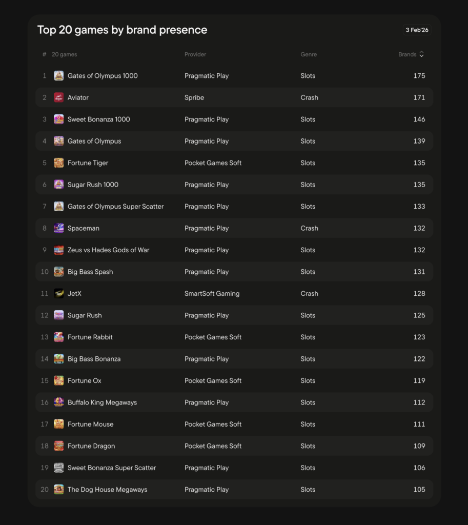
Task: Sort Brands column descending with the down chevron
Action: coord(421,56)
